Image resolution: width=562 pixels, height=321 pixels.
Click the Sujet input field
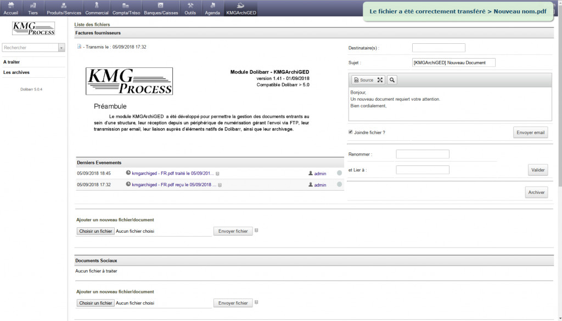tap(454, 62)
